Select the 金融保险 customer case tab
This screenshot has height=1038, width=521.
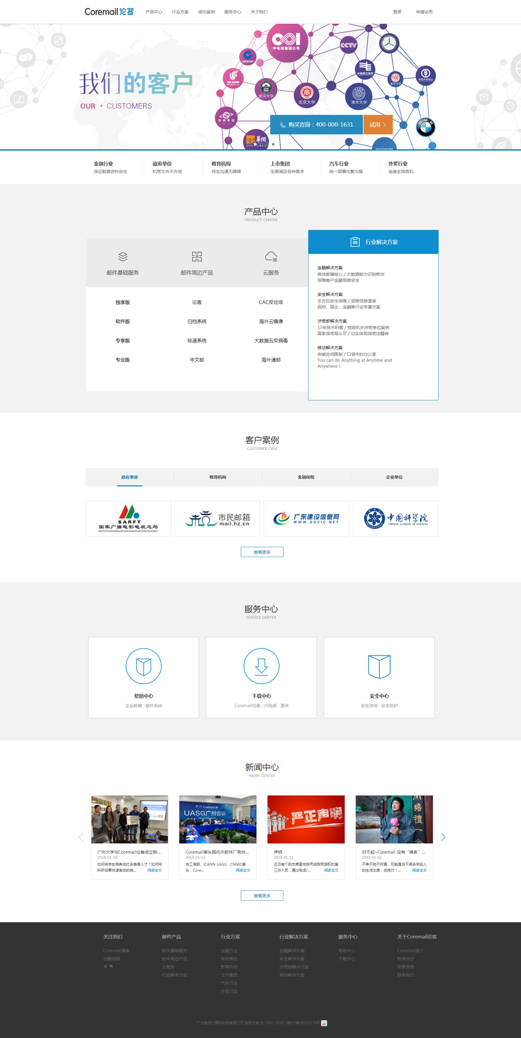click(x=306, y=477)
